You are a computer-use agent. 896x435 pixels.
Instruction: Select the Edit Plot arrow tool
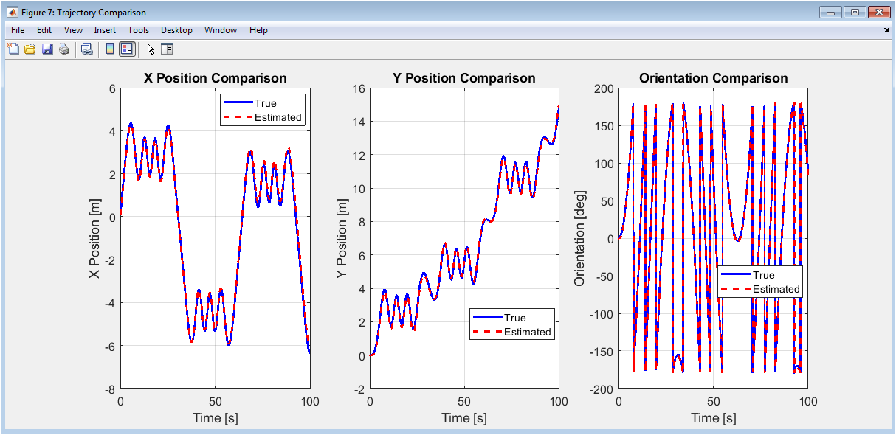click(x=151, y=49)
